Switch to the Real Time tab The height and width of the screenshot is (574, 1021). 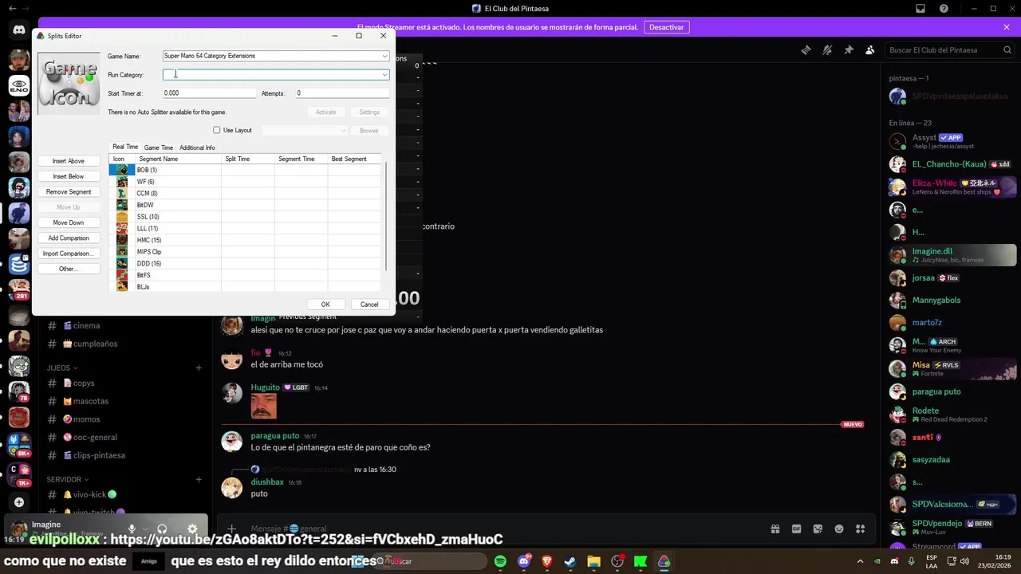125,147
